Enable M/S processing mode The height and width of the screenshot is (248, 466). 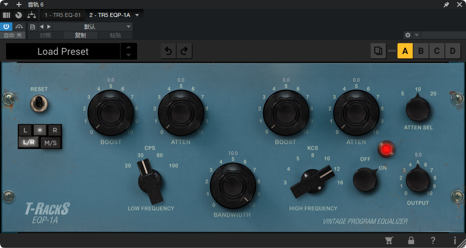click(x=50, y=143)
